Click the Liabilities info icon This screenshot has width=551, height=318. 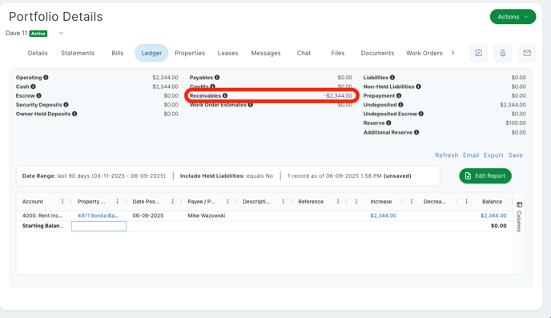coord(392,78)
